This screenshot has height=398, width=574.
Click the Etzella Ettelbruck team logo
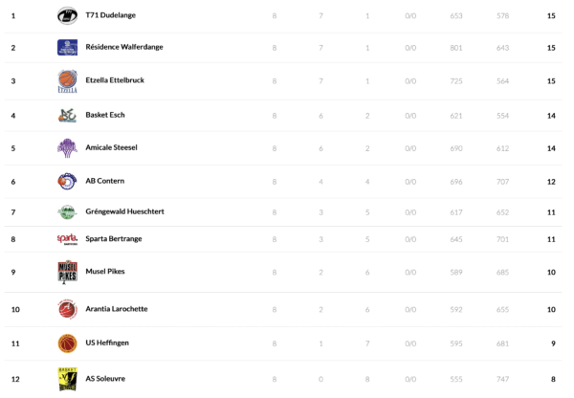click(x=67, y=81)
